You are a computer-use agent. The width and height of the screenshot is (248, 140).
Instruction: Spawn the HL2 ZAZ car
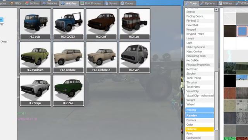68,91
